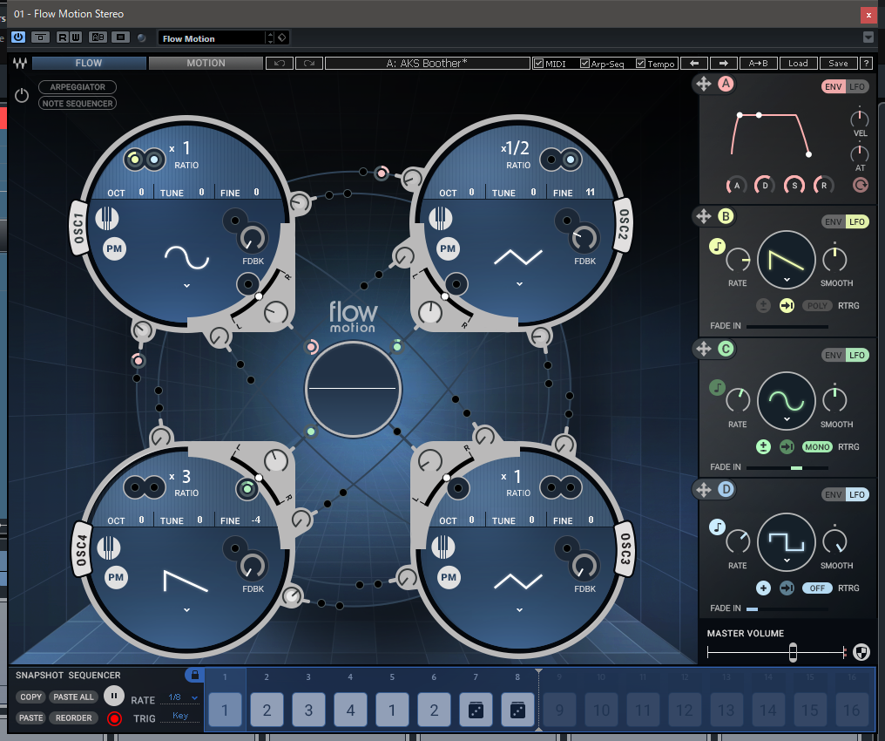Viewport: 885px width, 741px height.
Task: Toggle modulator B POLY mode
Action: (x=817, y=305)
